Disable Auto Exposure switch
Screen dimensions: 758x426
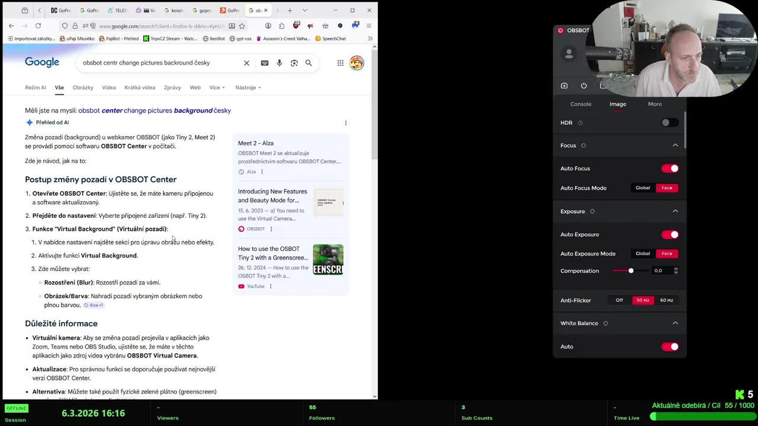tap(670, 234)
